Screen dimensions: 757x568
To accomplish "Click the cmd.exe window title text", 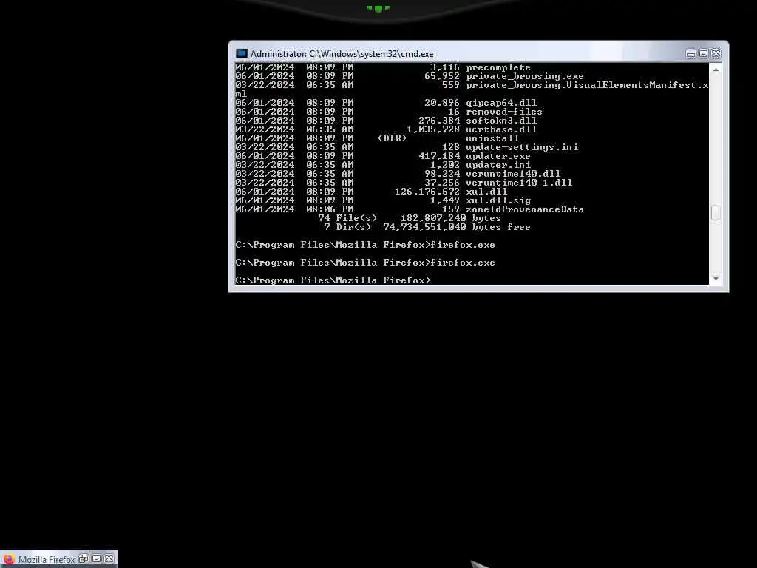I will click(x=342, y=53).
